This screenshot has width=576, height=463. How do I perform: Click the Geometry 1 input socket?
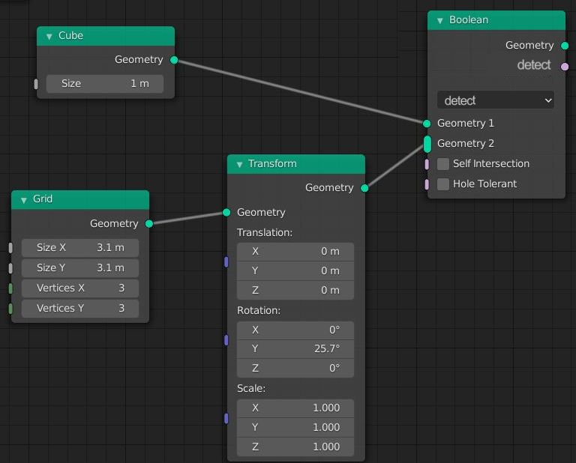click(427, 124)
